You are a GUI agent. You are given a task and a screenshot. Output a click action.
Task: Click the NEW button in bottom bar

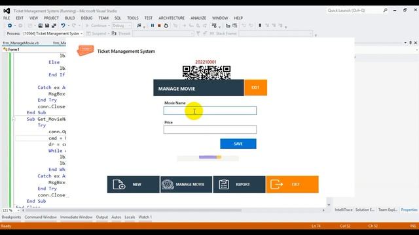coord(133,184)
